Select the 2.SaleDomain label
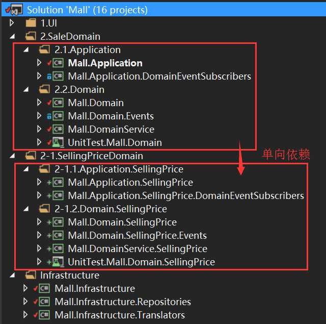The width and height of the screenshot is (326, 324). [70, 36]
